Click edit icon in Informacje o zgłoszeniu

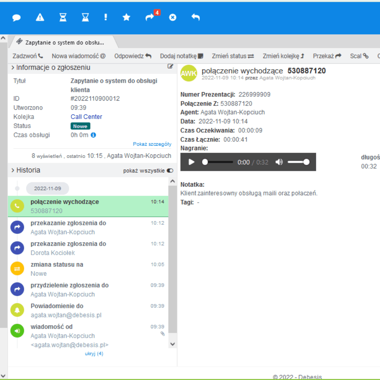pos(170,66)
